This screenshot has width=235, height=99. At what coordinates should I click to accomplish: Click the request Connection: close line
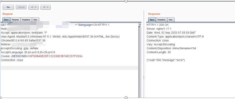(12, 60)
